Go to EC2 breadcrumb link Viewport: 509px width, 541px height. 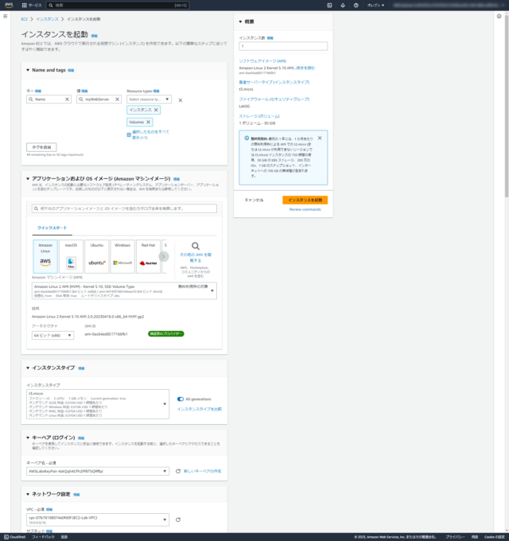[24, 19]
